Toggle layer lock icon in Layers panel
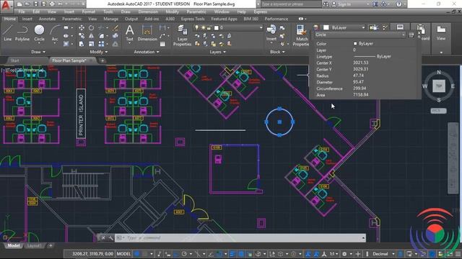 tap(209, 27)
